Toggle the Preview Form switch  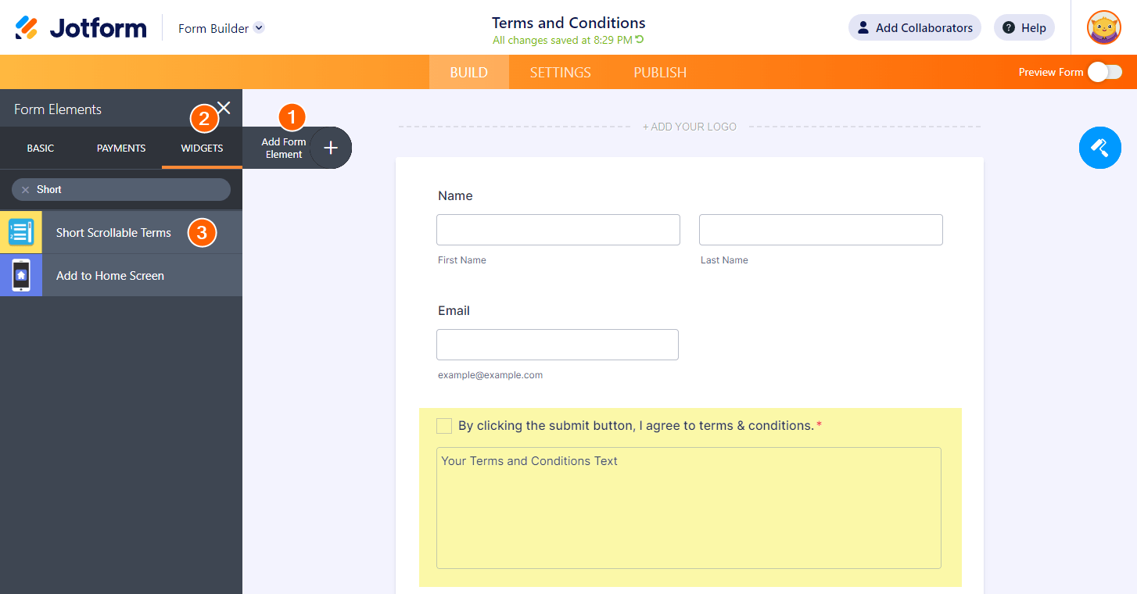click(1104, 72)
